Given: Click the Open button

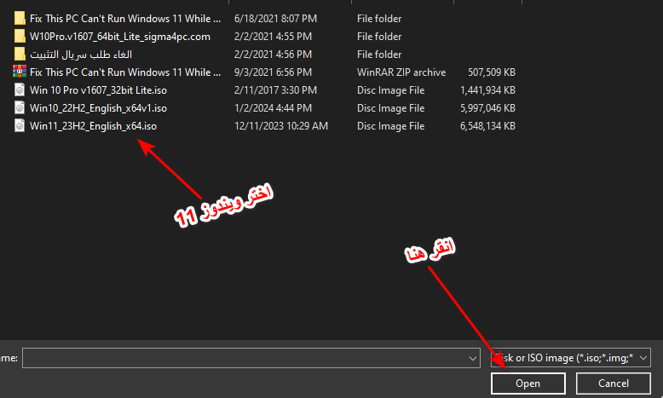Looking at the screenshot, I should [x=528, y=384].
